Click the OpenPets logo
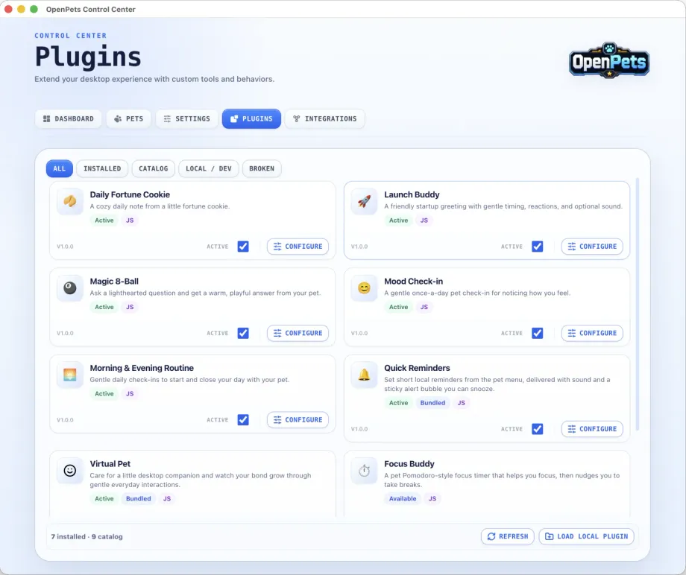The height and width of the screenshot is (575, 686). [x=609, y=61]
